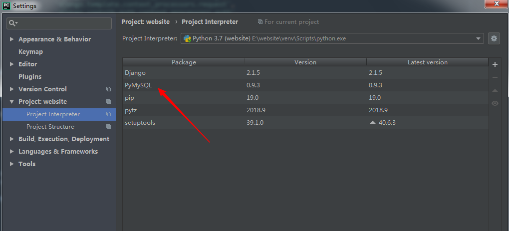The height and width of the screenshot is (231, 509).
Task: Click the search field in settings
Action: pyautogui.click(x=59, y=23)
